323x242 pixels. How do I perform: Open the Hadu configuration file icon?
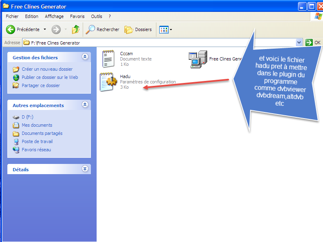click(108, 82)
